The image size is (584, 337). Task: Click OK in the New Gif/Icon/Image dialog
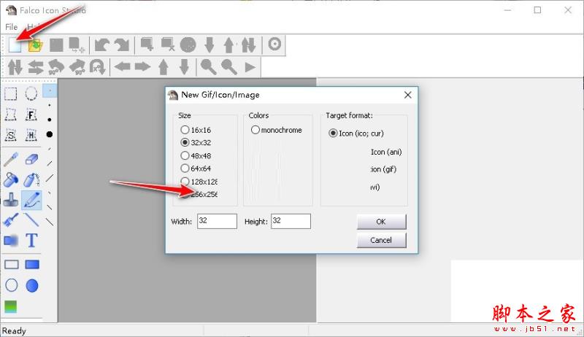(381, 222)
